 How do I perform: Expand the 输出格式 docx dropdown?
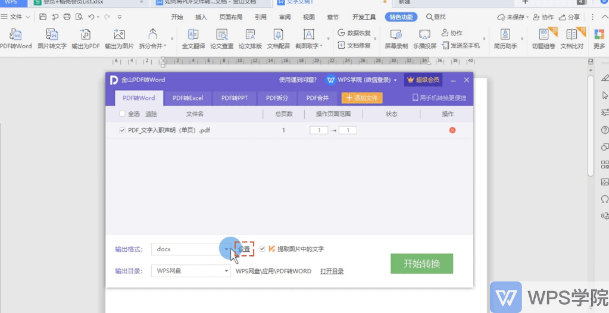(x=226, y=249)
